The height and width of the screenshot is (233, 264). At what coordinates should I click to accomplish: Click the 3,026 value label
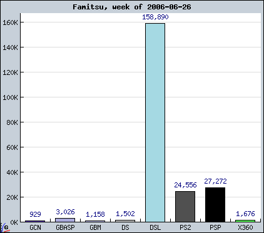coord(65,212)
